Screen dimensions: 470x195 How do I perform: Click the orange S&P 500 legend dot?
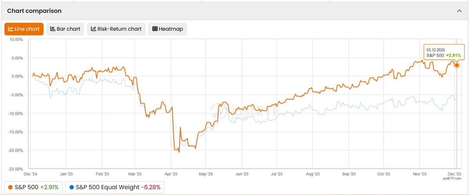point(10,187)
